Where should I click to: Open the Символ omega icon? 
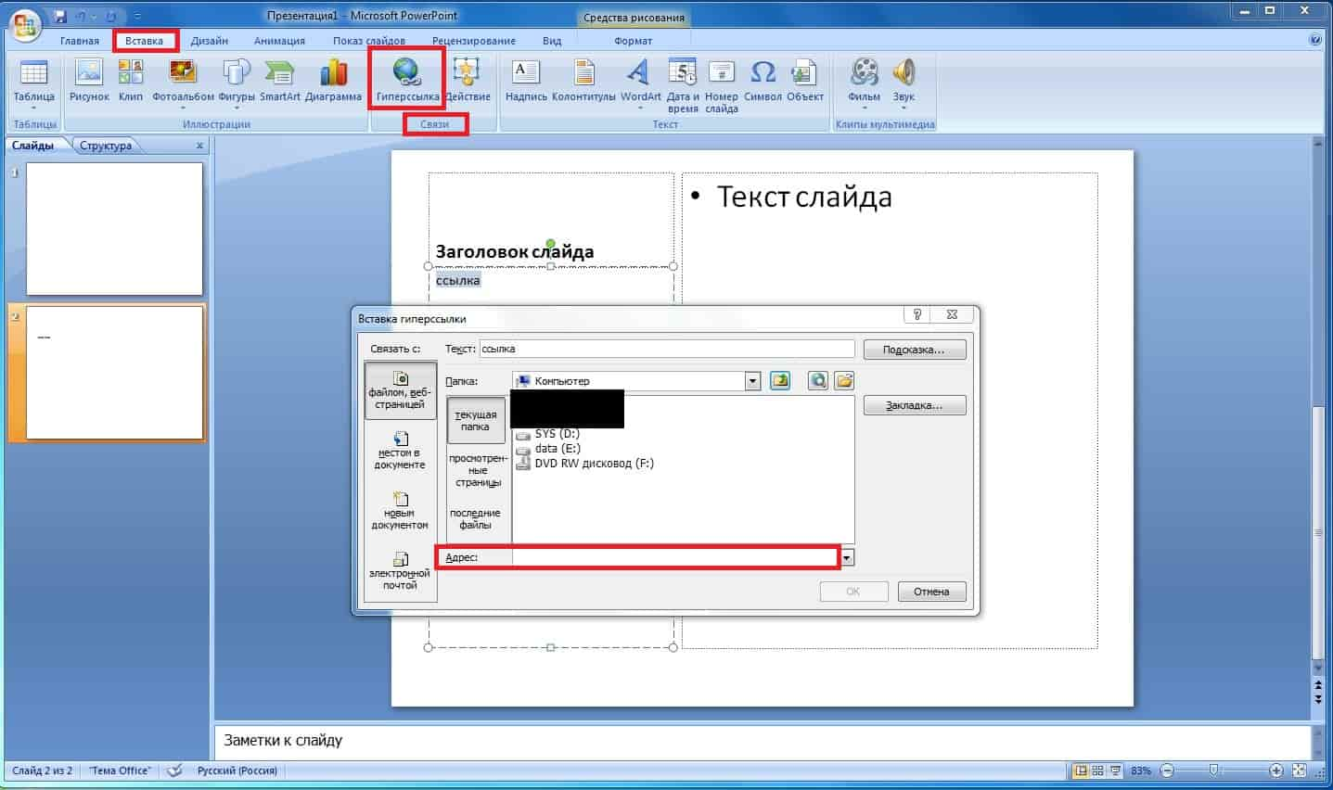pyautogui.click(x=763, y=71)
